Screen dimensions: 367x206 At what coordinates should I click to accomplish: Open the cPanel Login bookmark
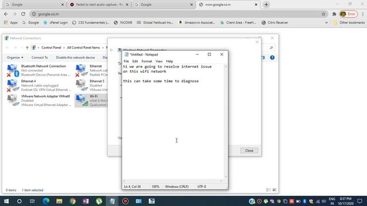click(56, 22)
